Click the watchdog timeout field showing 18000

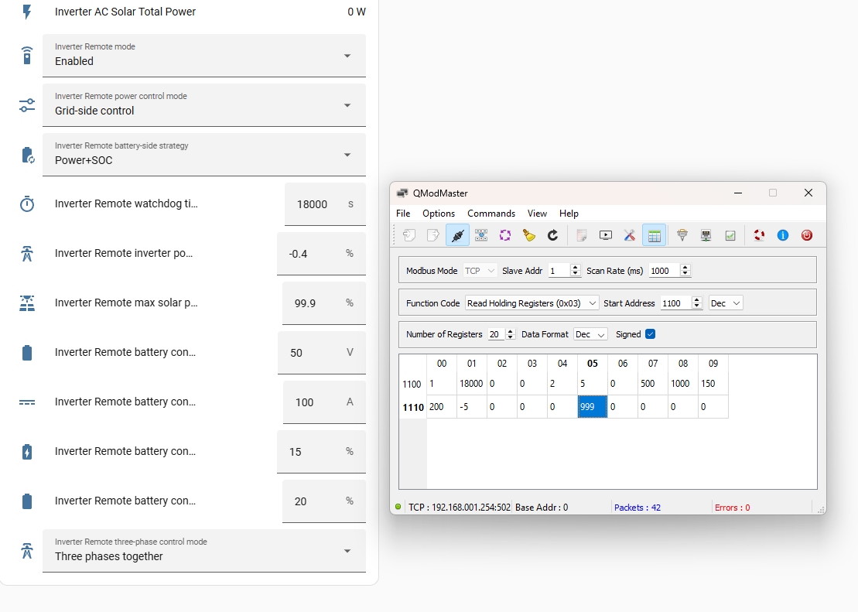point(325,204)
